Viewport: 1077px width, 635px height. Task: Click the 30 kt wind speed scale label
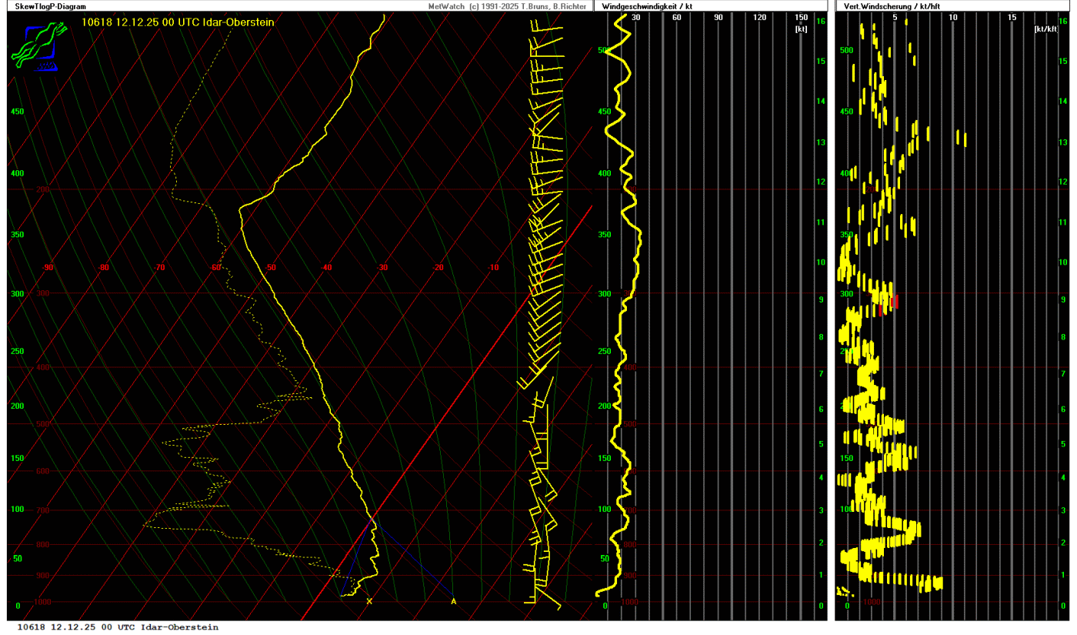[635, 18]
